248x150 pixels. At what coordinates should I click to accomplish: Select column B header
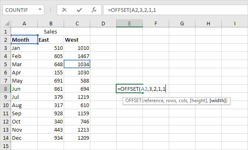point(51,23)
